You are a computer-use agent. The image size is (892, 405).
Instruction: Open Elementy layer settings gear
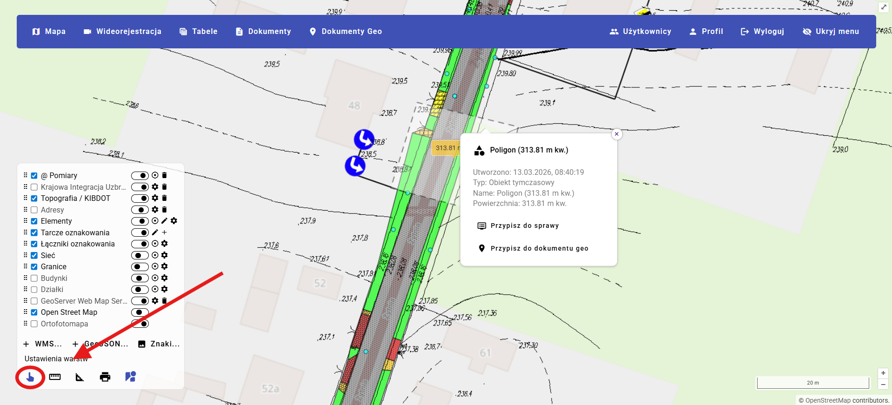point(174,221)
